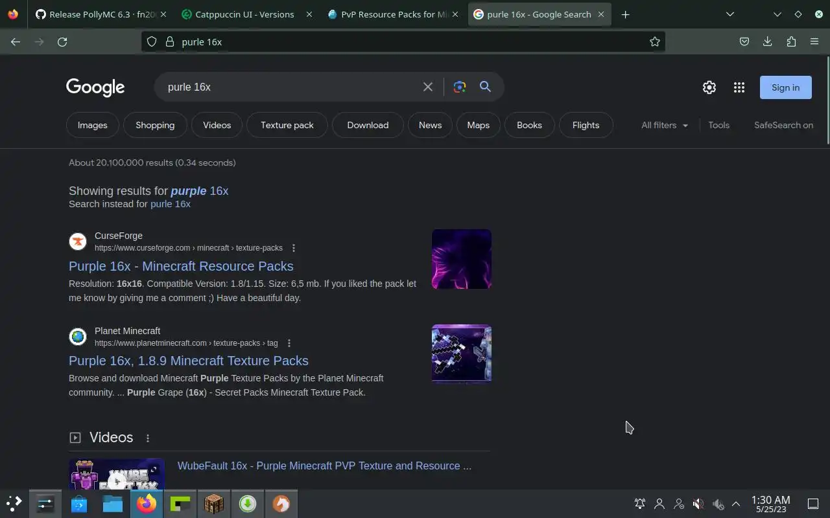Open the file manager from the taskbar

click(x=113, y=504)
